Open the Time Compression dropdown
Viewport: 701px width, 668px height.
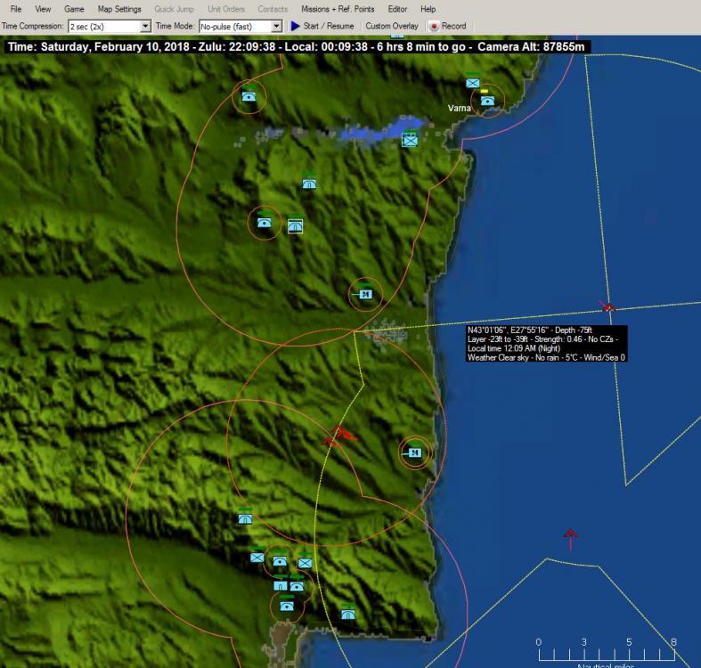(145, 27)
